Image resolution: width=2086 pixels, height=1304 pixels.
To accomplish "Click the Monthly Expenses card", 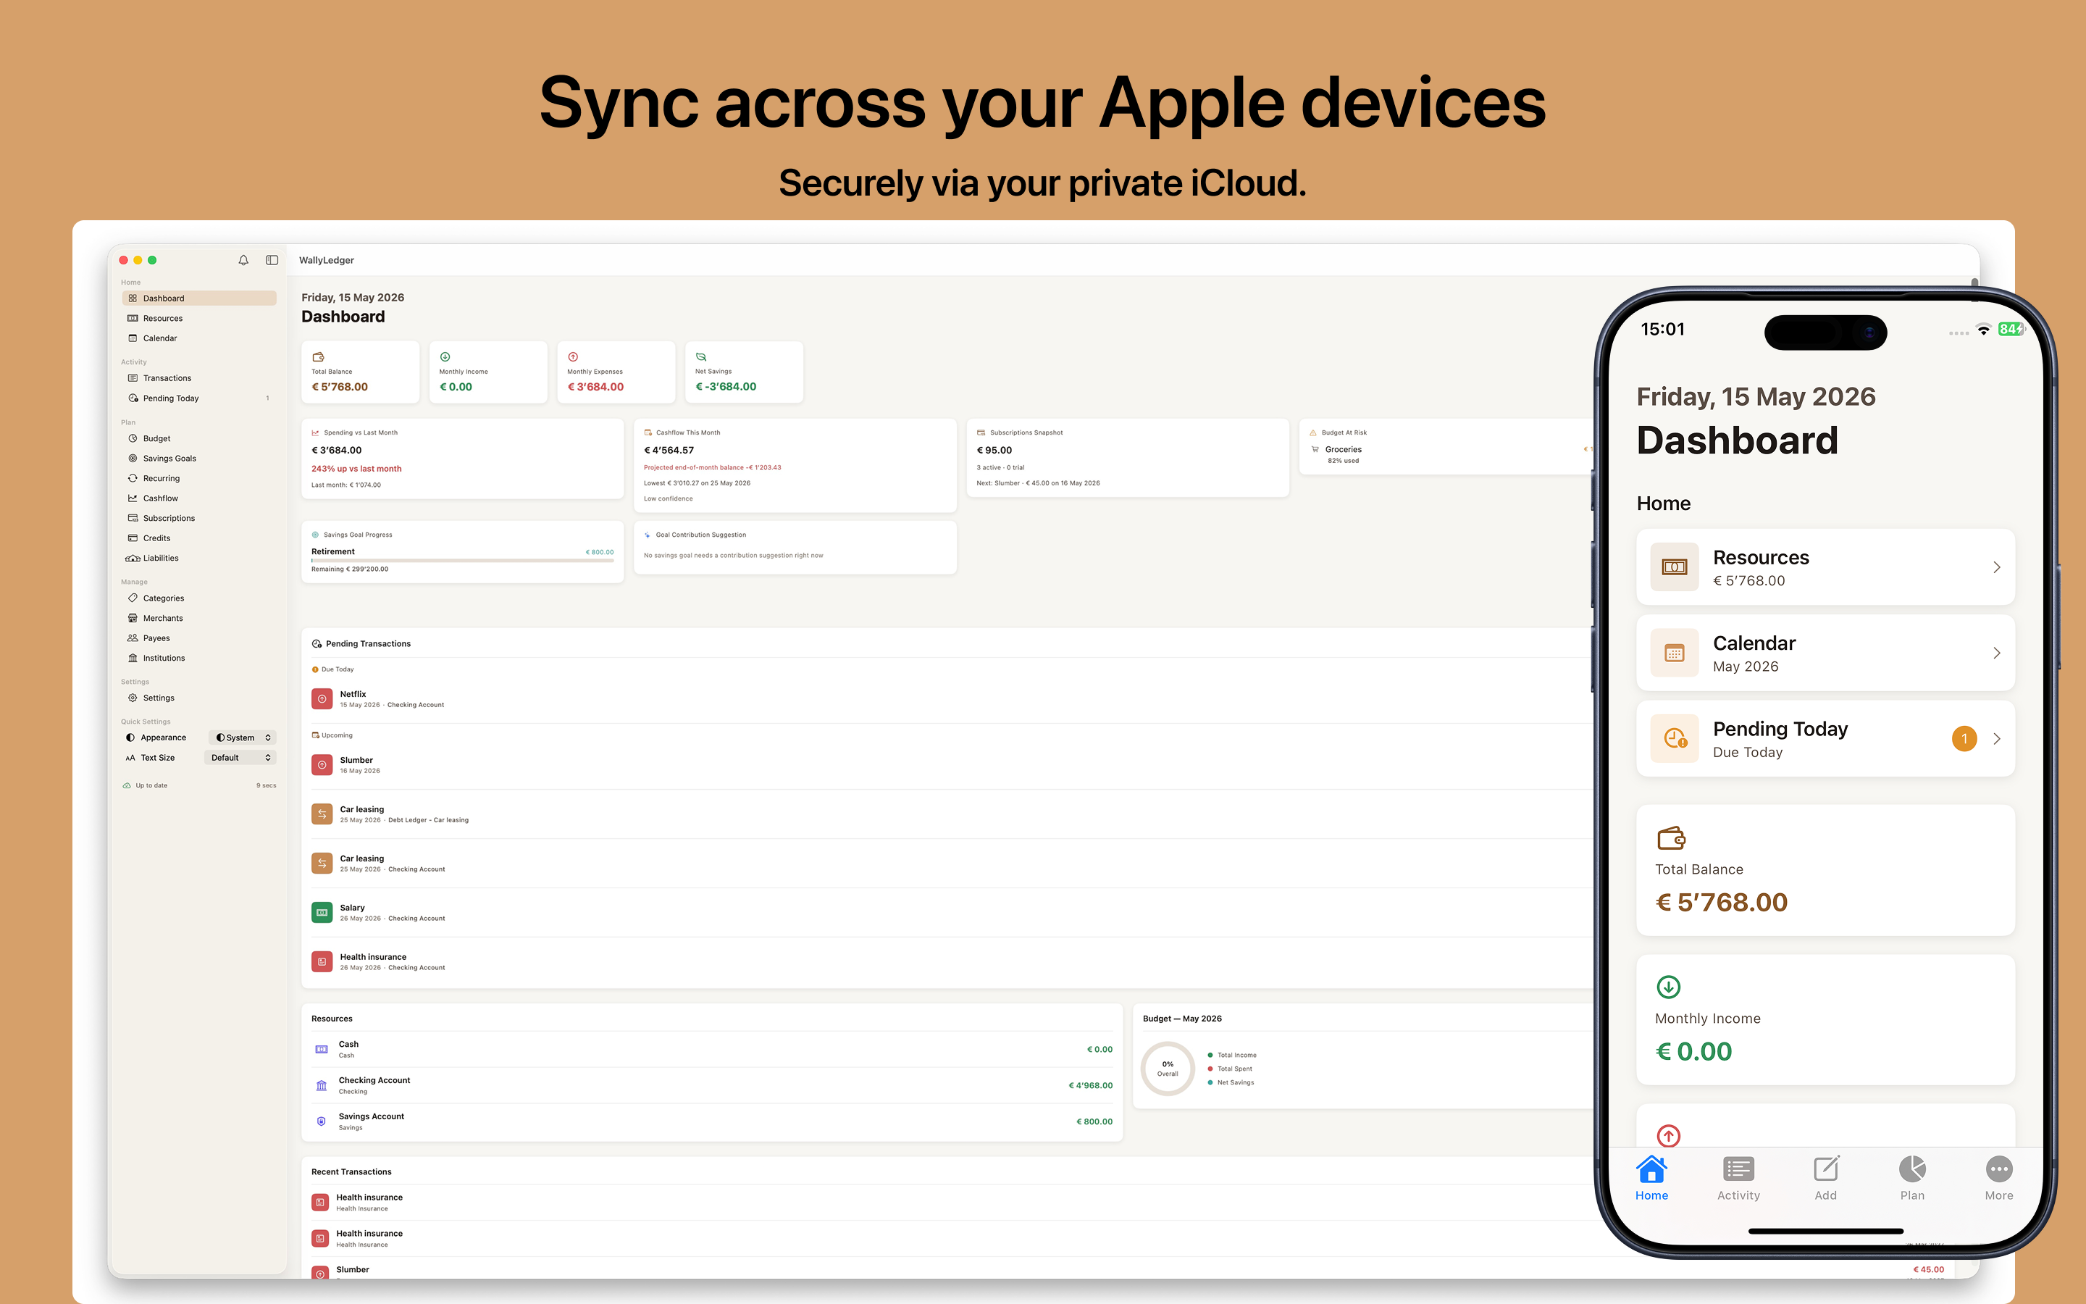I will pyautogui.click(x=616, y=372).
